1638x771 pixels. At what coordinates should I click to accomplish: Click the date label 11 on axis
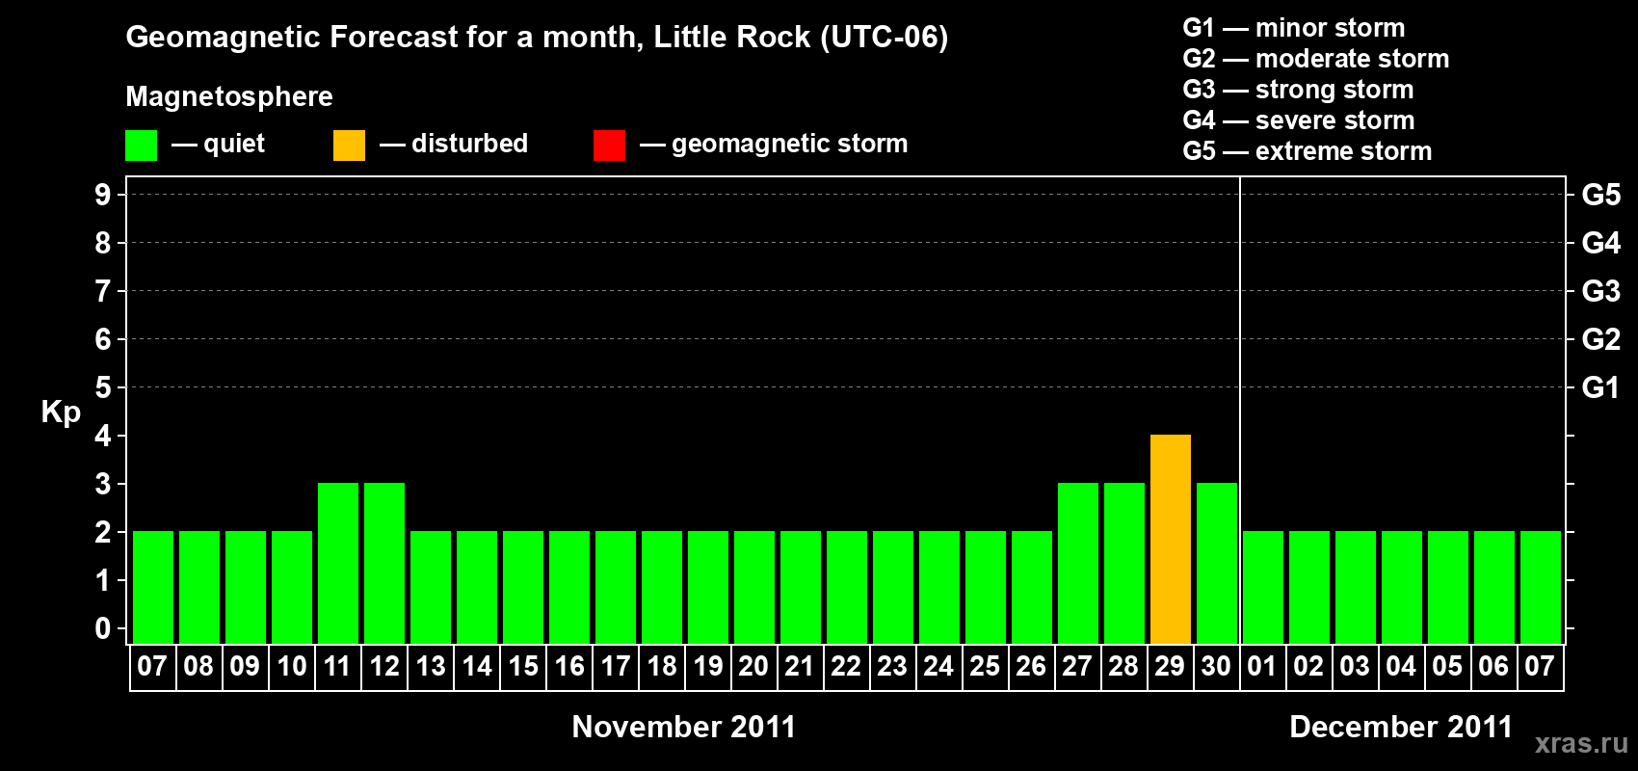[x=337, y=667]
